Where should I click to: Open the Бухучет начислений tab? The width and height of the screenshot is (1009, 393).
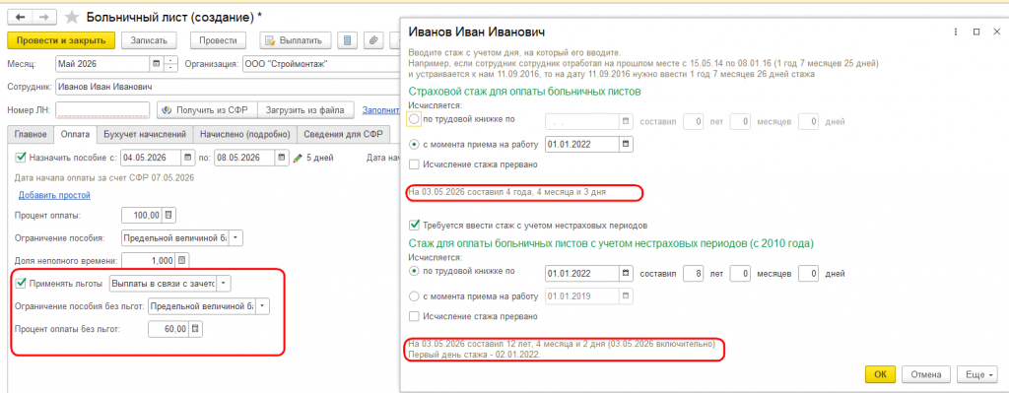point(145,134)
